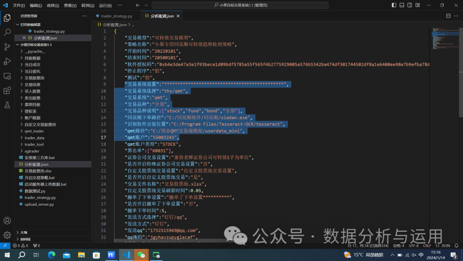Go back with navigation arrow
463x261 pixels.
click(x=138, y=5)
